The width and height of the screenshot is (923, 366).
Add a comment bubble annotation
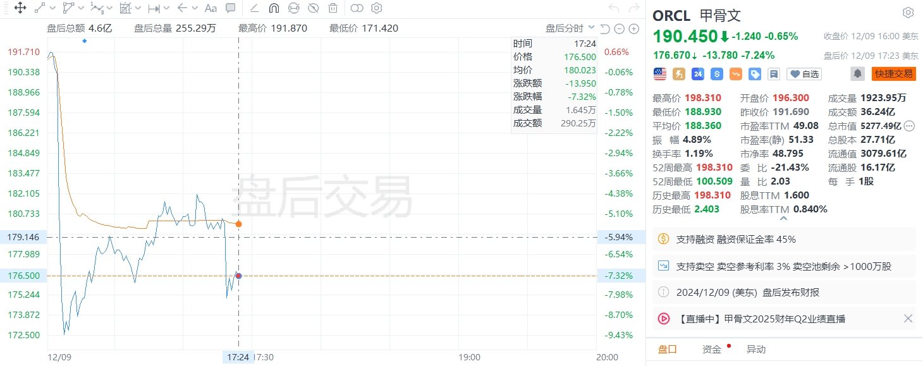pos(231,8)
